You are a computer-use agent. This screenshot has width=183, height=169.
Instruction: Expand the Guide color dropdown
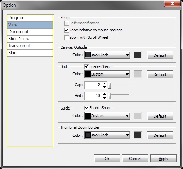[107, 116]
